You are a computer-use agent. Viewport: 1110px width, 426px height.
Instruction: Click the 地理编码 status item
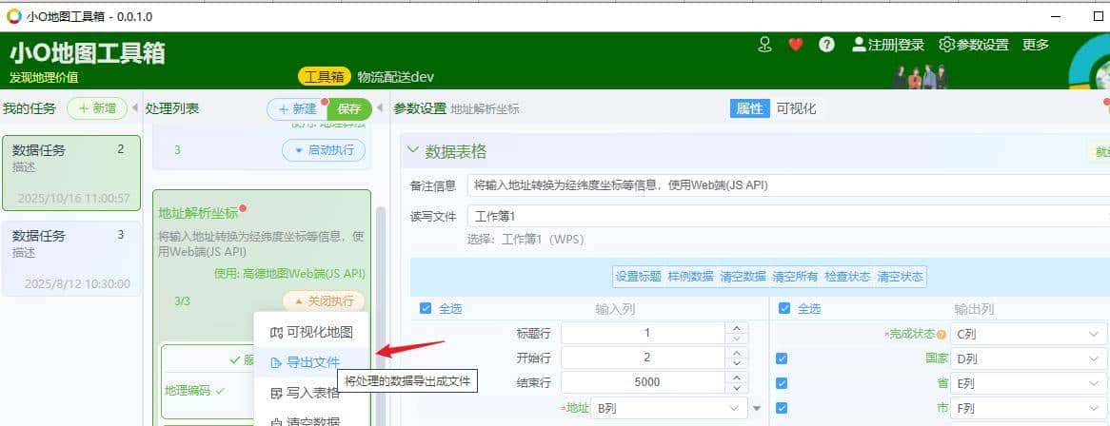click(194, 390)
